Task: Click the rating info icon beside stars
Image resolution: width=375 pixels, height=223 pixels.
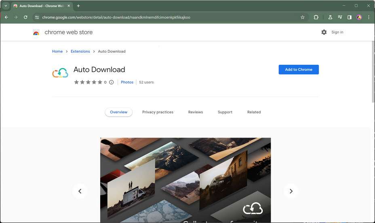Action: coord(112,82)
